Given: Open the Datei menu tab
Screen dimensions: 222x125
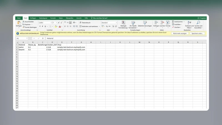Looking at the screenshot, I should (x=19, y=18).
